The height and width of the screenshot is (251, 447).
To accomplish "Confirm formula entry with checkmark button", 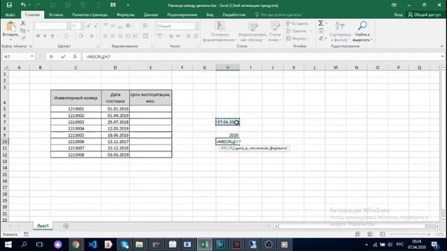I will coord(63,56).
